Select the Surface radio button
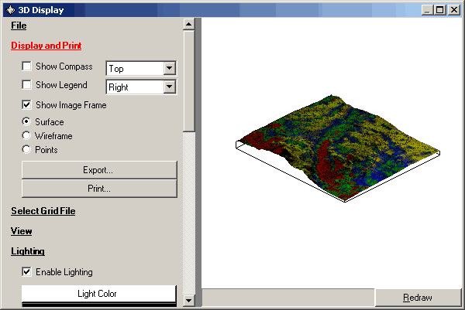Image resolution: width=465 pixels, height=310 pixels. (26, 121)
